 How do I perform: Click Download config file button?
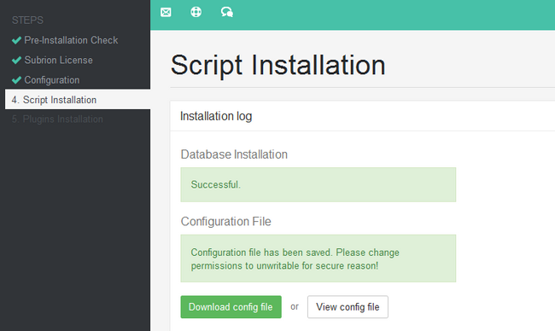click(231, 307)
